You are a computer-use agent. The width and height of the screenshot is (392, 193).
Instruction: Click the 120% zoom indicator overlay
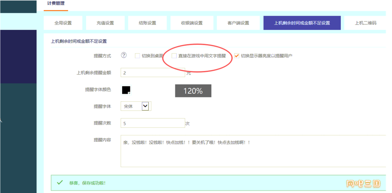[193, 91]
